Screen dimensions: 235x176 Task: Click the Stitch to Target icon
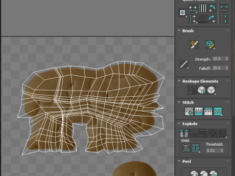(189, 111)
